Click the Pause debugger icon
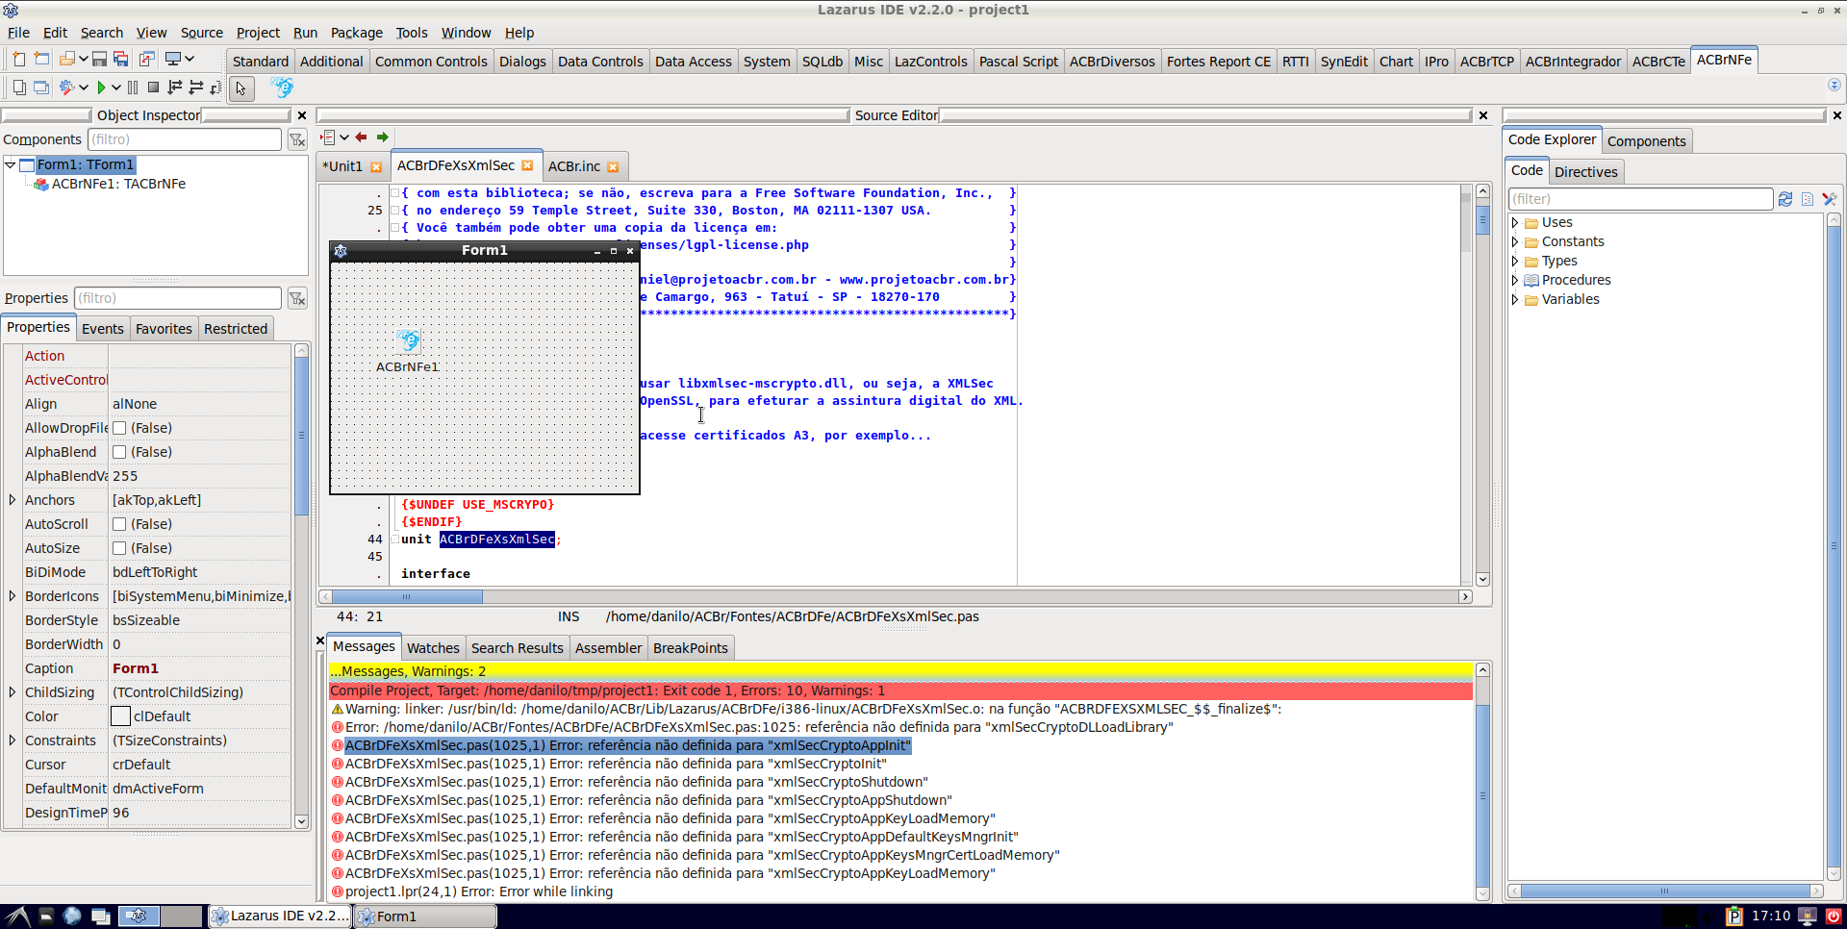1847x929 pixels. click(133, 88)
